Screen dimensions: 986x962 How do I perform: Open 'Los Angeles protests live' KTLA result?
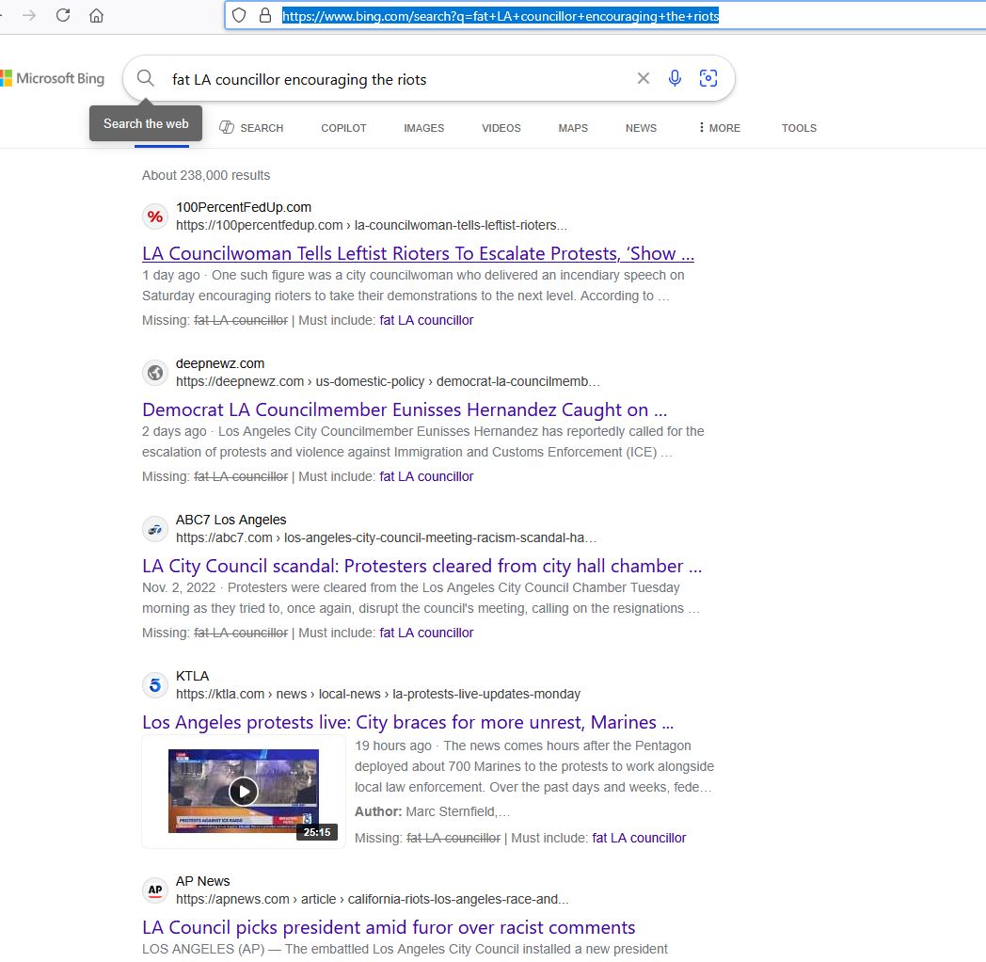pyautogui.click(x=407, y=722)
